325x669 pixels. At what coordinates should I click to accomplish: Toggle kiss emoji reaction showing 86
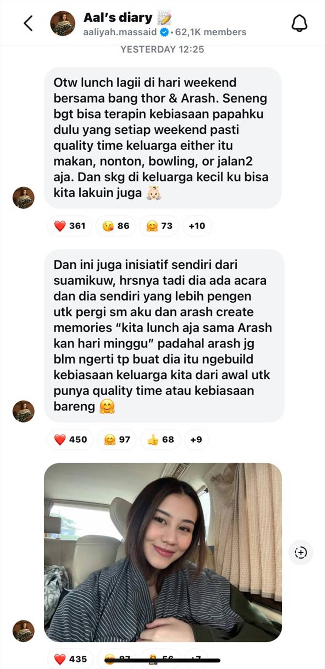(115, 226)
